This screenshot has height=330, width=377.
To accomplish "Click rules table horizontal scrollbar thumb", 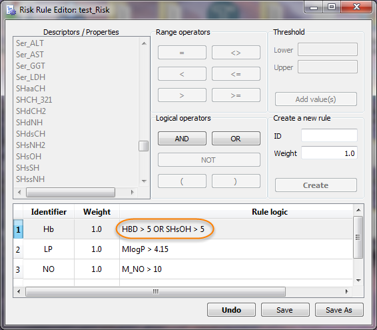I will point(156,292).
